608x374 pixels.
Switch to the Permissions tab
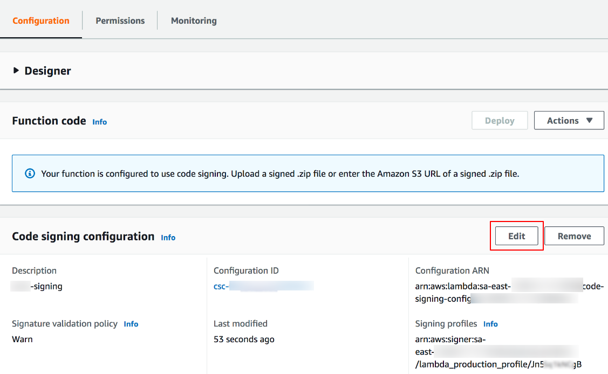[x=120, y=20]
